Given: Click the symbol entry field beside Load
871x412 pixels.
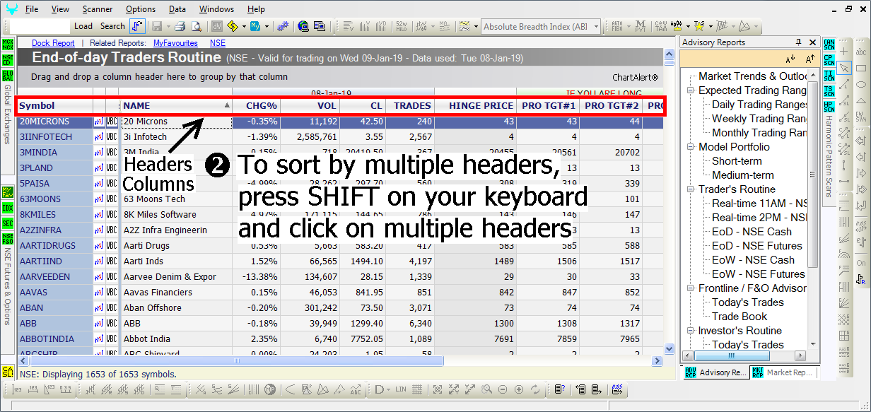Looking at the screenshot, I should click(41, 26).
